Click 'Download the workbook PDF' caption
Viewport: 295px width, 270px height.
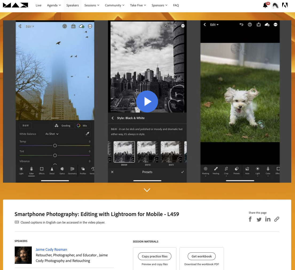(x=202, y=264)
